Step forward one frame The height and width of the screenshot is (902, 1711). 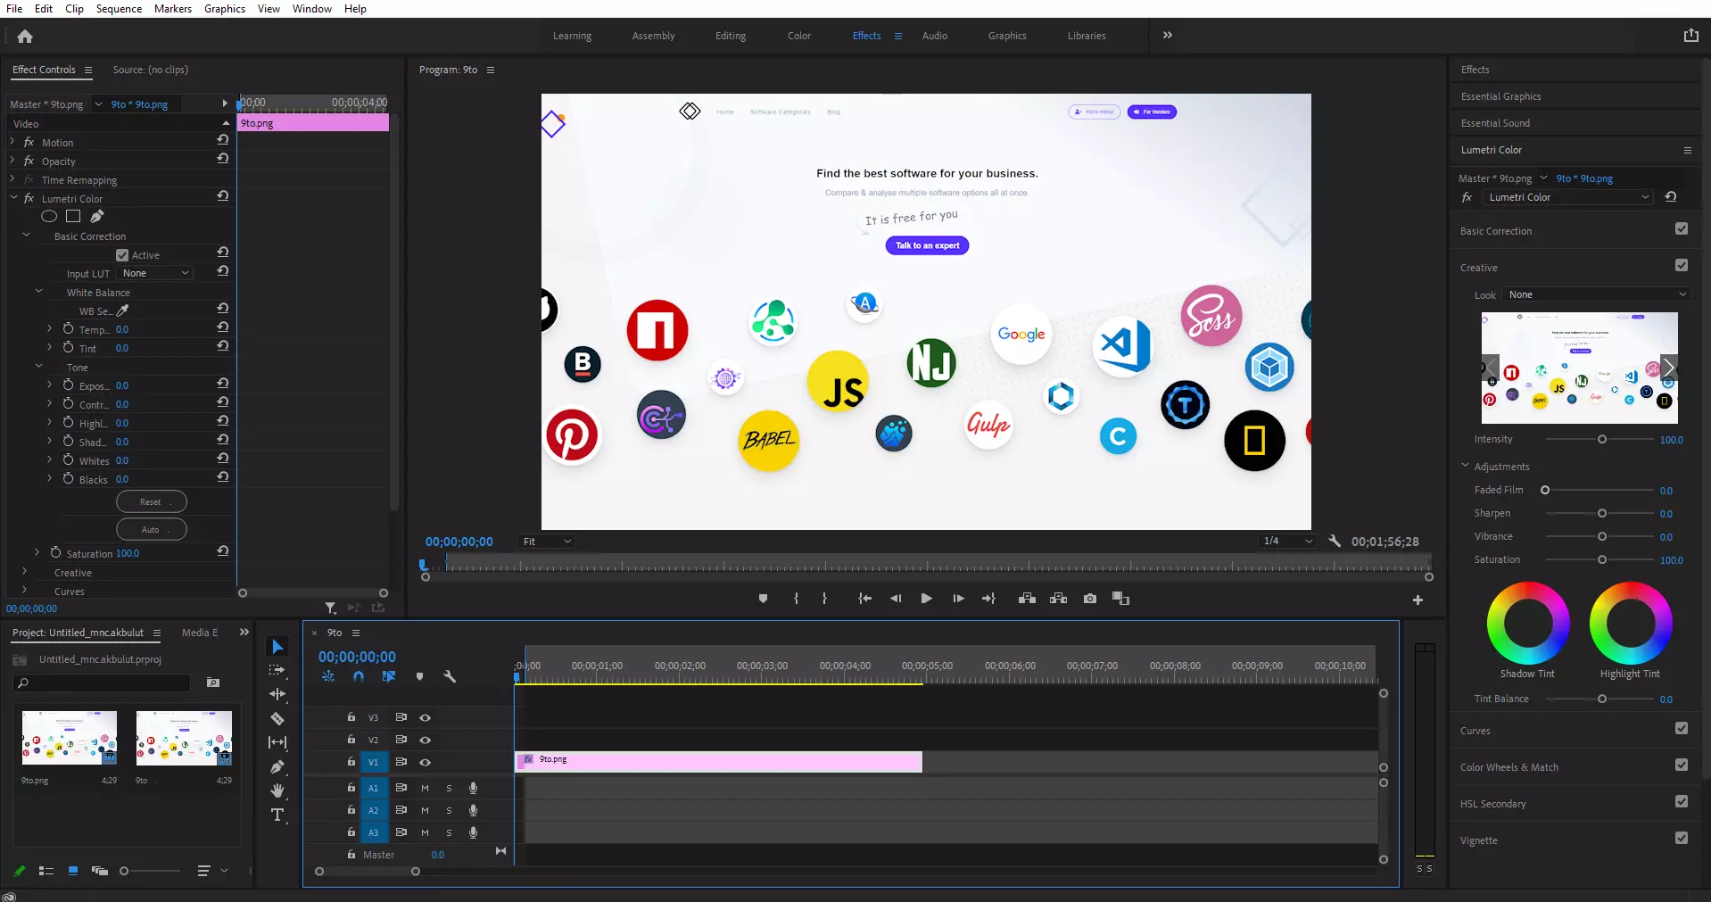pos(958,599)
